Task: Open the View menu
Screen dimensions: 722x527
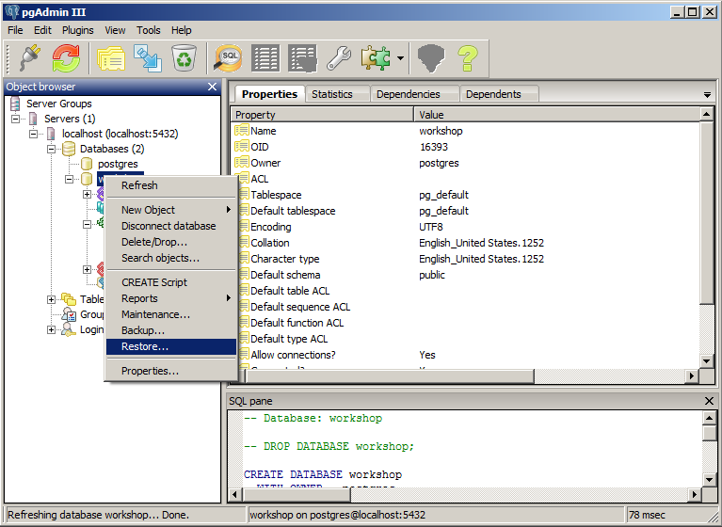Action: click(115, 30)
